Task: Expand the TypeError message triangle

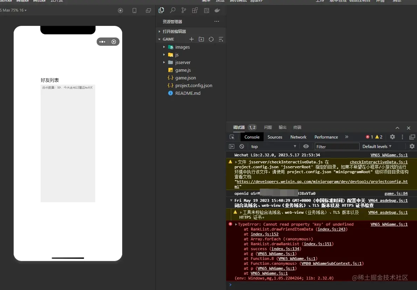Action: pos(236,224)
